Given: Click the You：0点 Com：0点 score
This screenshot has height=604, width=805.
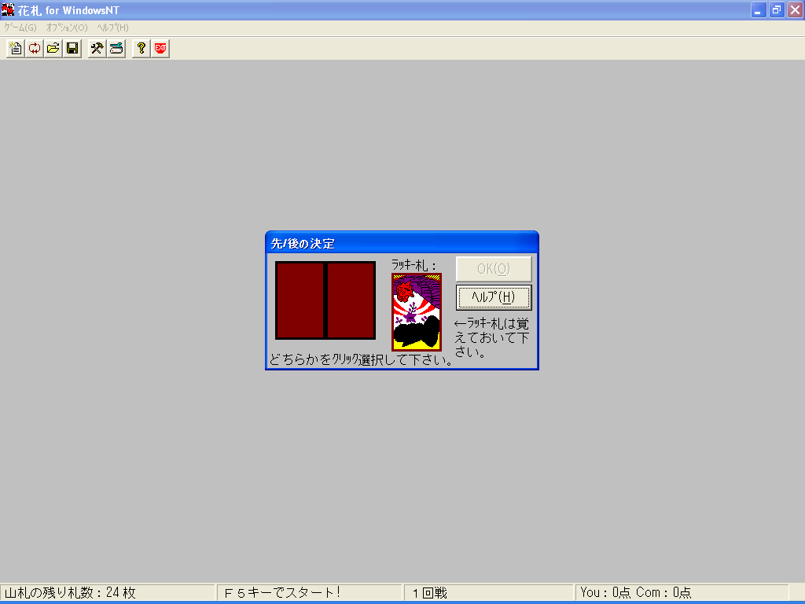Looking at the screenshot, I should click(x=635, y=593).
